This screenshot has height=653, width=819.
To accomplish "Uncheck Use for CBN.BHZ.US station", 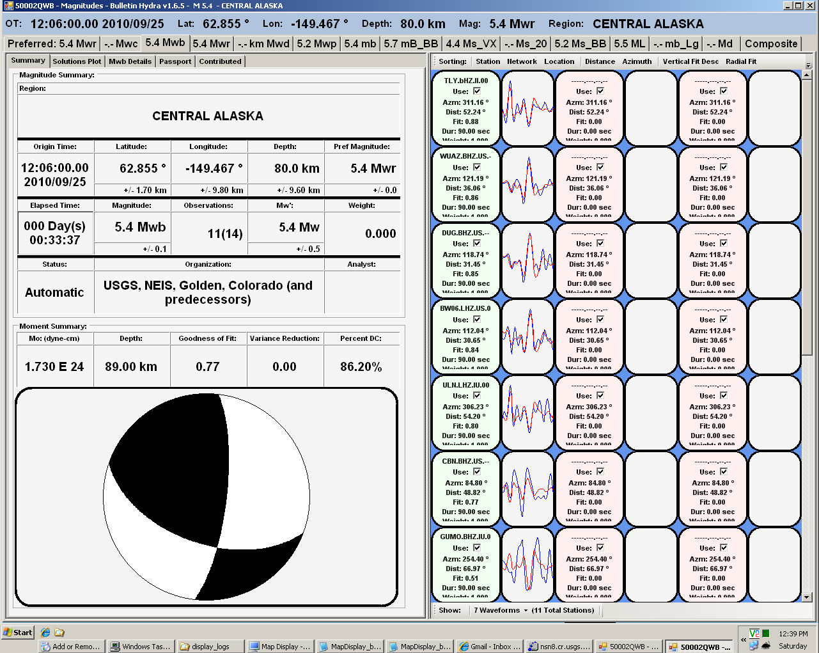I will pos(476,471).
